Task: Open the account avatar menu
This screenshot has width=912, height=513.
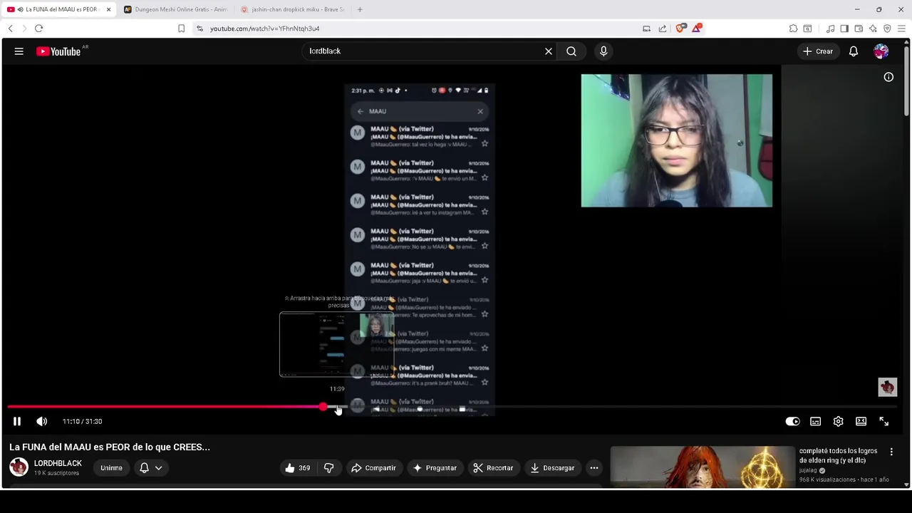Action: coord(881,51)
